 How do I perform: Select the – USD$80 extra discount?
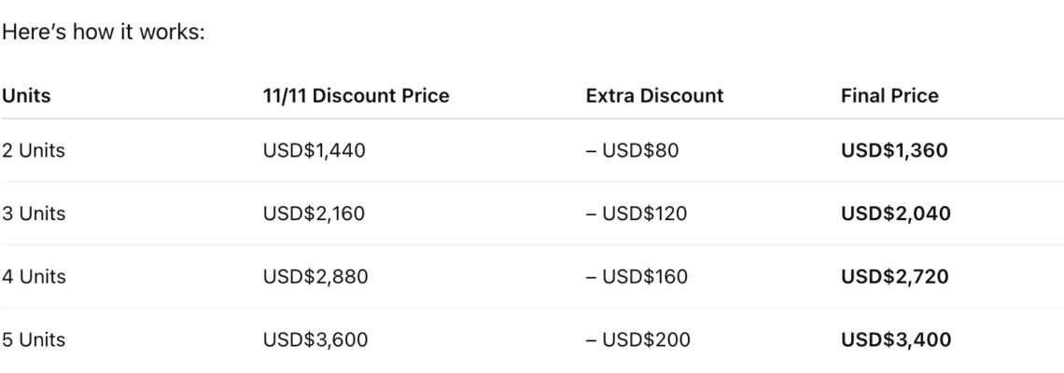[x=632, y=150]
